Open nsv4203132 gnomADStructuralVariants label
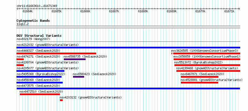Image resolution: width=248 pixels, height=111 pixels. click(91, 97)
